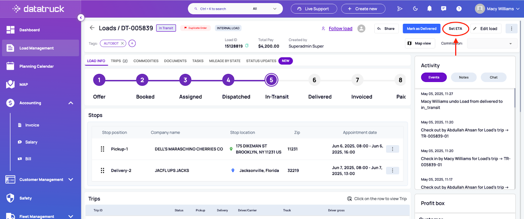Click the Fleet Management truck icon

10,216
